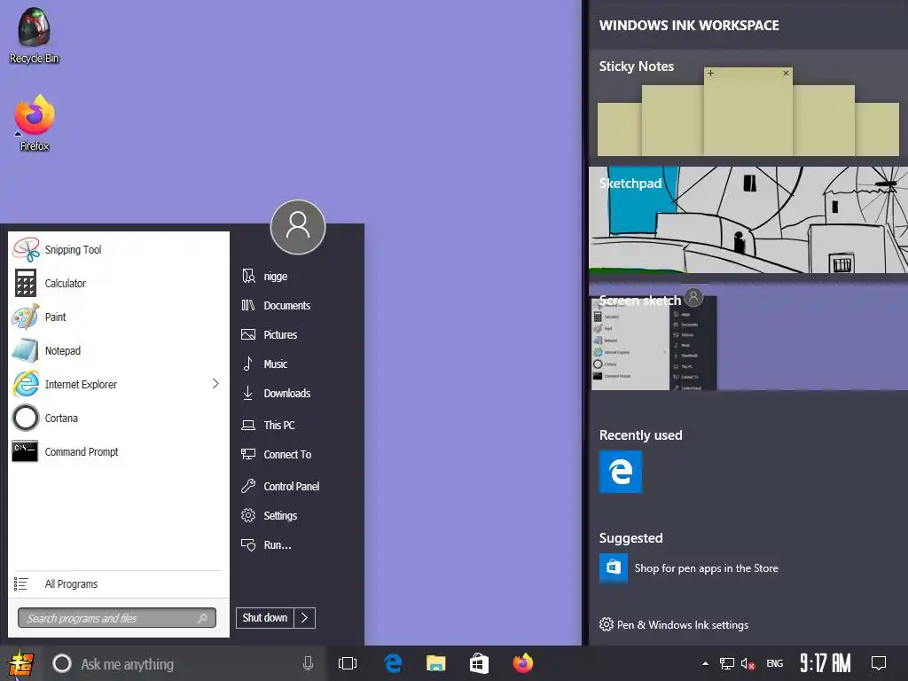Launch Paint from the start menu
908x681 pixels.
(119, 317)
